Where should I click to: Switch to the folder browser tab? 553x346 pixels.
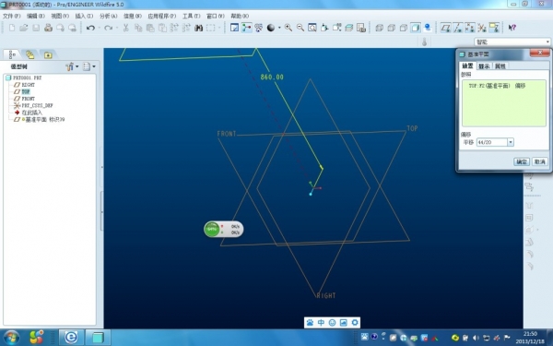click(30, 54)
